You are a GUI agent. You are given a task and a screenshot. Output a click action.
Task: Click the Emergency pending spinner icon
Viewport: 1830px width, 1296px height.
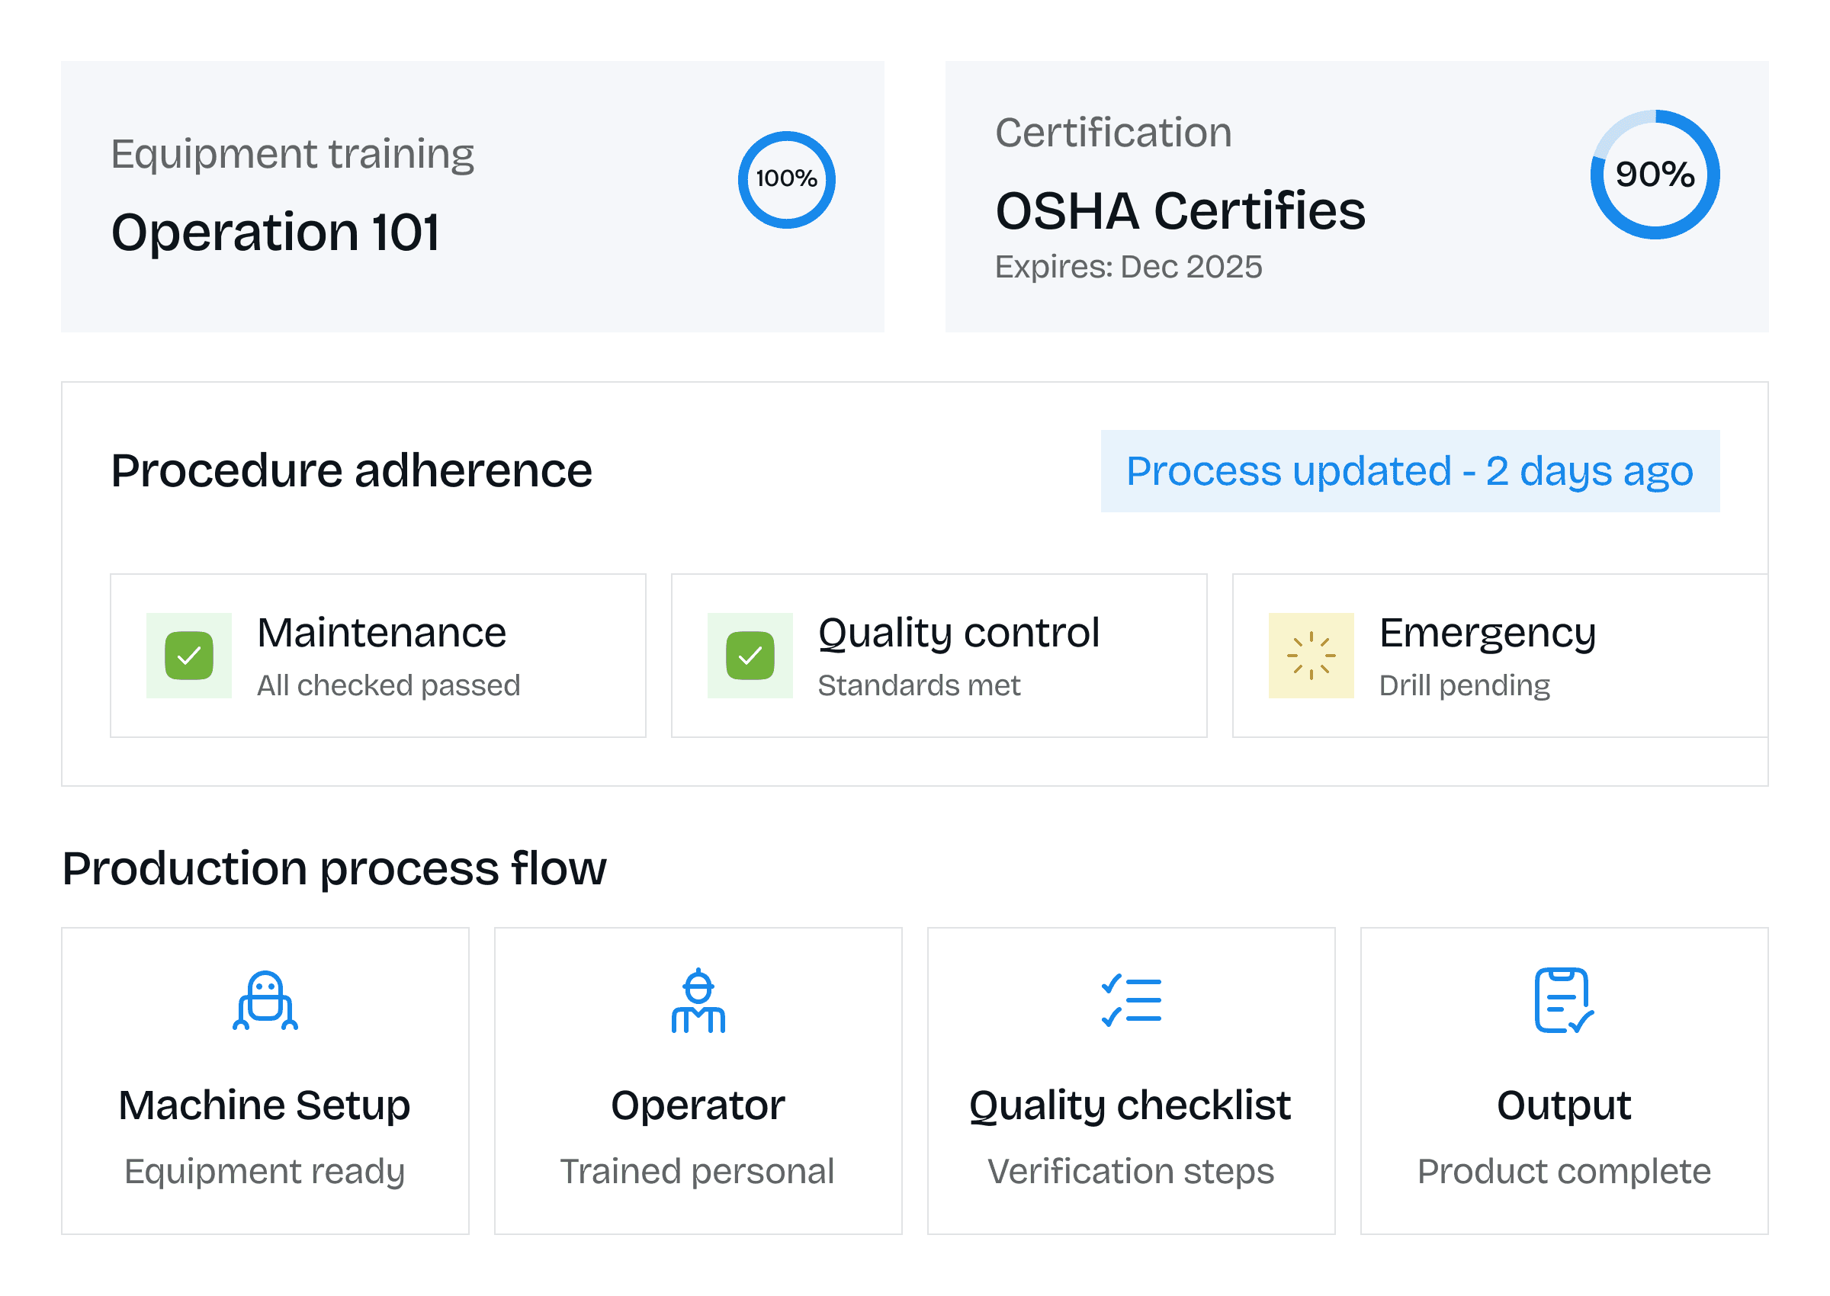(1311, 656)
